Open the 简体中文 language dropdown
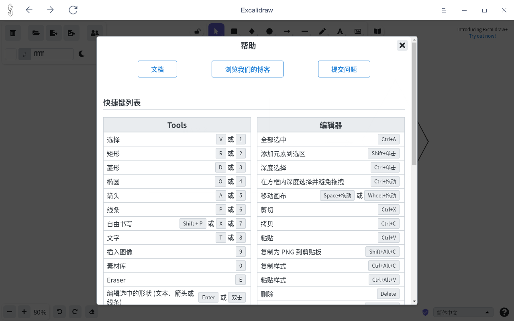This screenshot has height=321, width=514. [464, 313]
